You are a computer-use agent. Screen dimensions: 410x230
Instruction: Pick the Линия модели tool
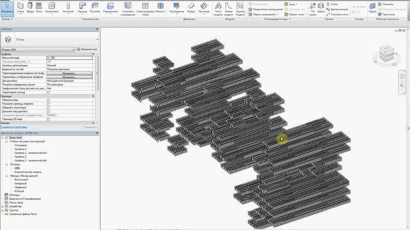coord(229,9)
